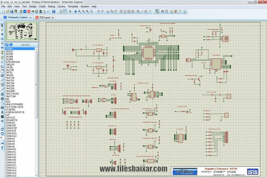Select the Component mode tool
Viewport: 267px width, 178px height.
tap(2, 30)
